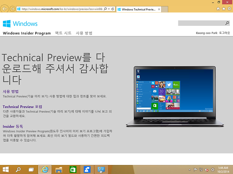
Task: Click the search magnifier in address bar
Action: pyautogui.click(x=105, y=9)
